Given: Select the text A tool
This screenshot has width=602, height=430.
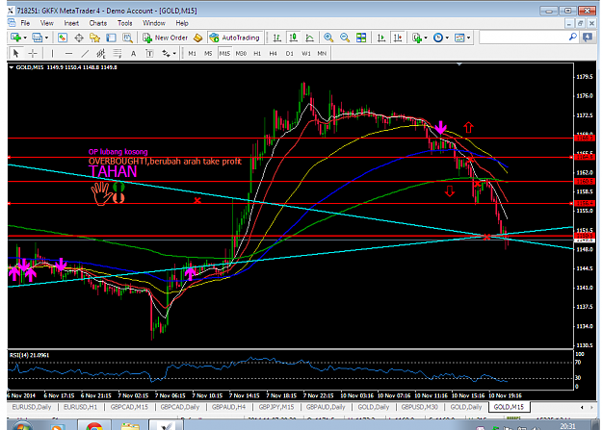Looking at the screenshot, I should [x=133, y=53].
